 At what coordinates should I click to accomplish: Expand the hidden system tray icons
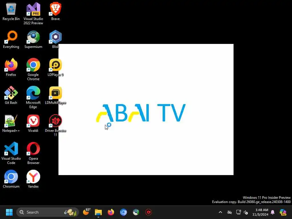click(x=220, y=212)
